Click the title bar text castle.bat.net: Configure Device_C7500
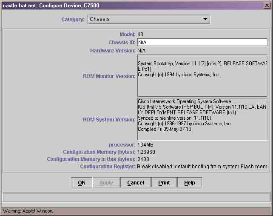Screen dimensions: 273x216 (x=51, y=6)
